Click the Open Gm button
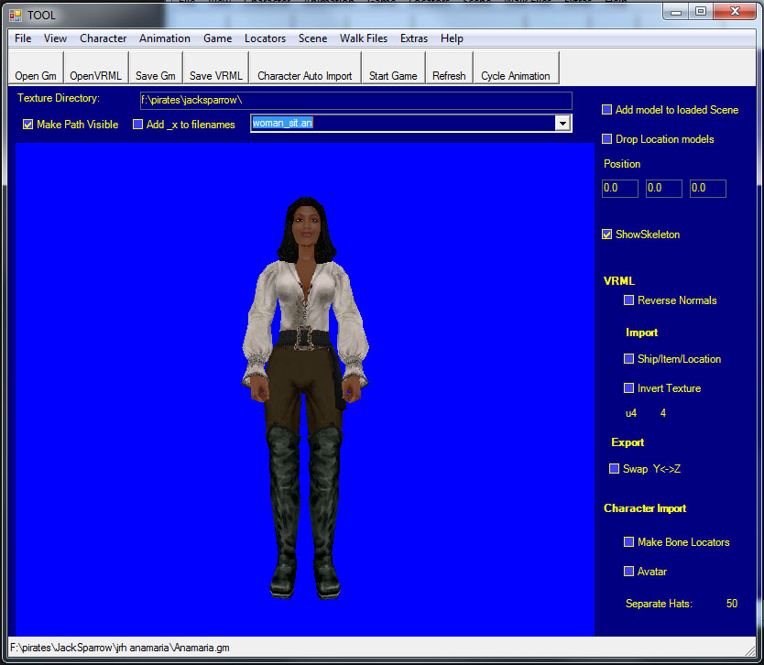 point(36,68)
